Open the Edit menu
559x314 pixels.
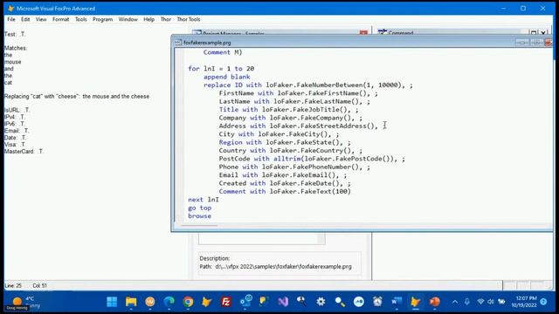click(25, 19)
